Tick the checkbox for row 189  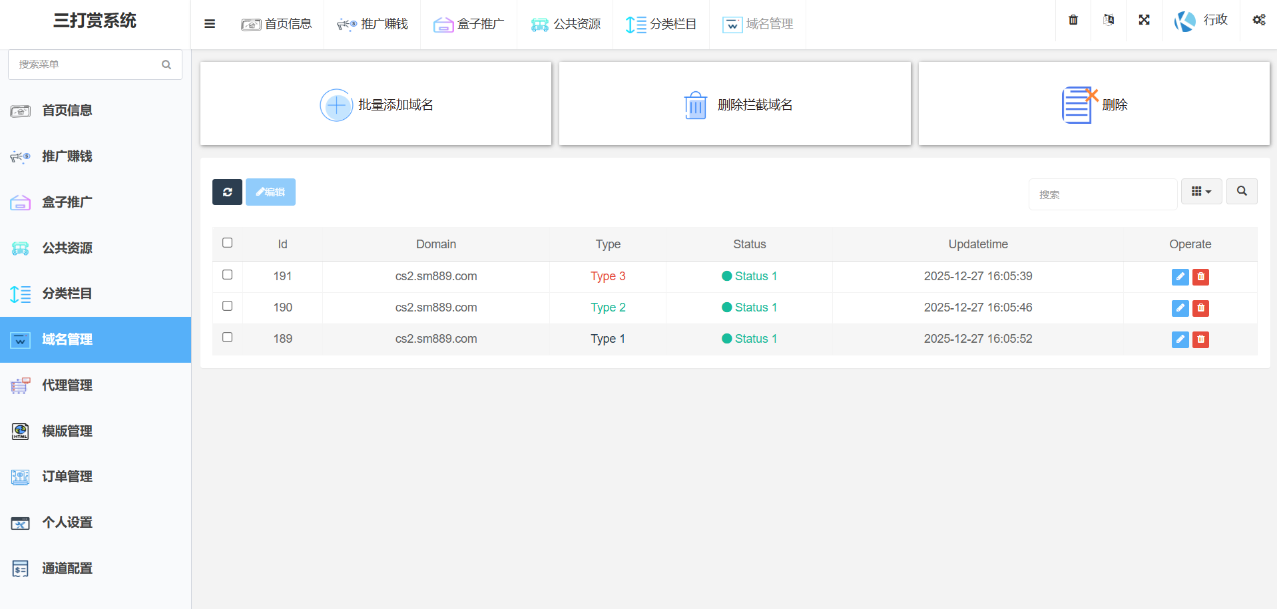(x=228, y=337)
